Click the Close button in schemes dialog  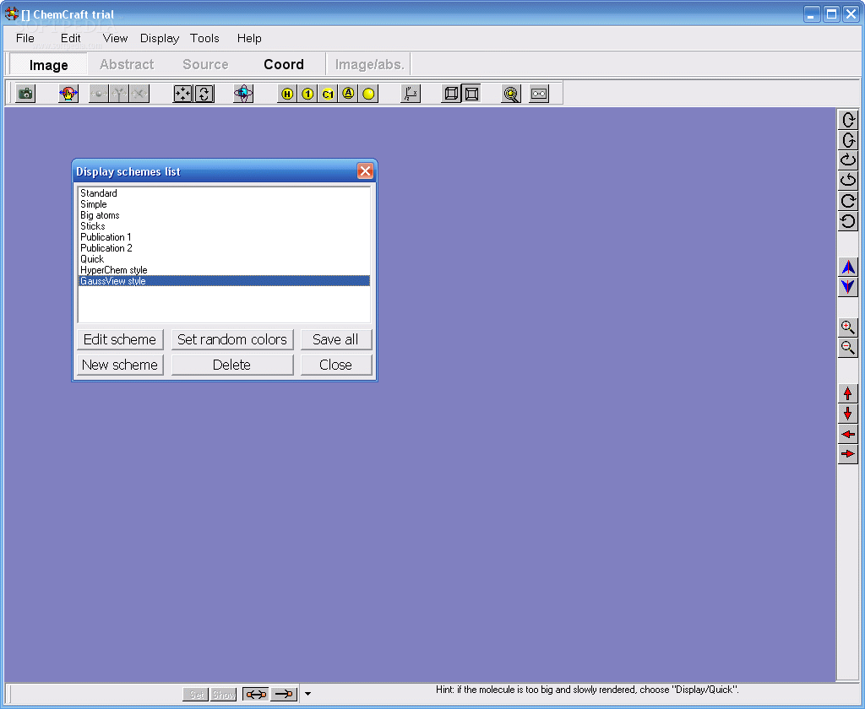click(335, 365)
